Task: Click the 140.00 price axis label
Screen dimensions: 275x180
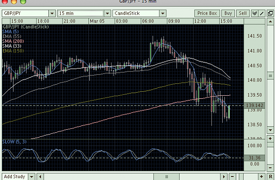Action: (254, 80)
